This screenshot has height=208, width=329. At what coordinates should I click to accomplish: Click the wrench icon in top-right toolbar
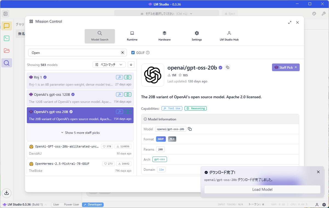pos(323,14)
